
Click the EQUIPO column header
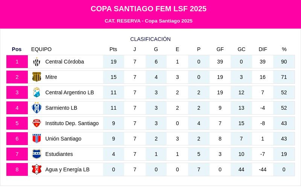41,49
